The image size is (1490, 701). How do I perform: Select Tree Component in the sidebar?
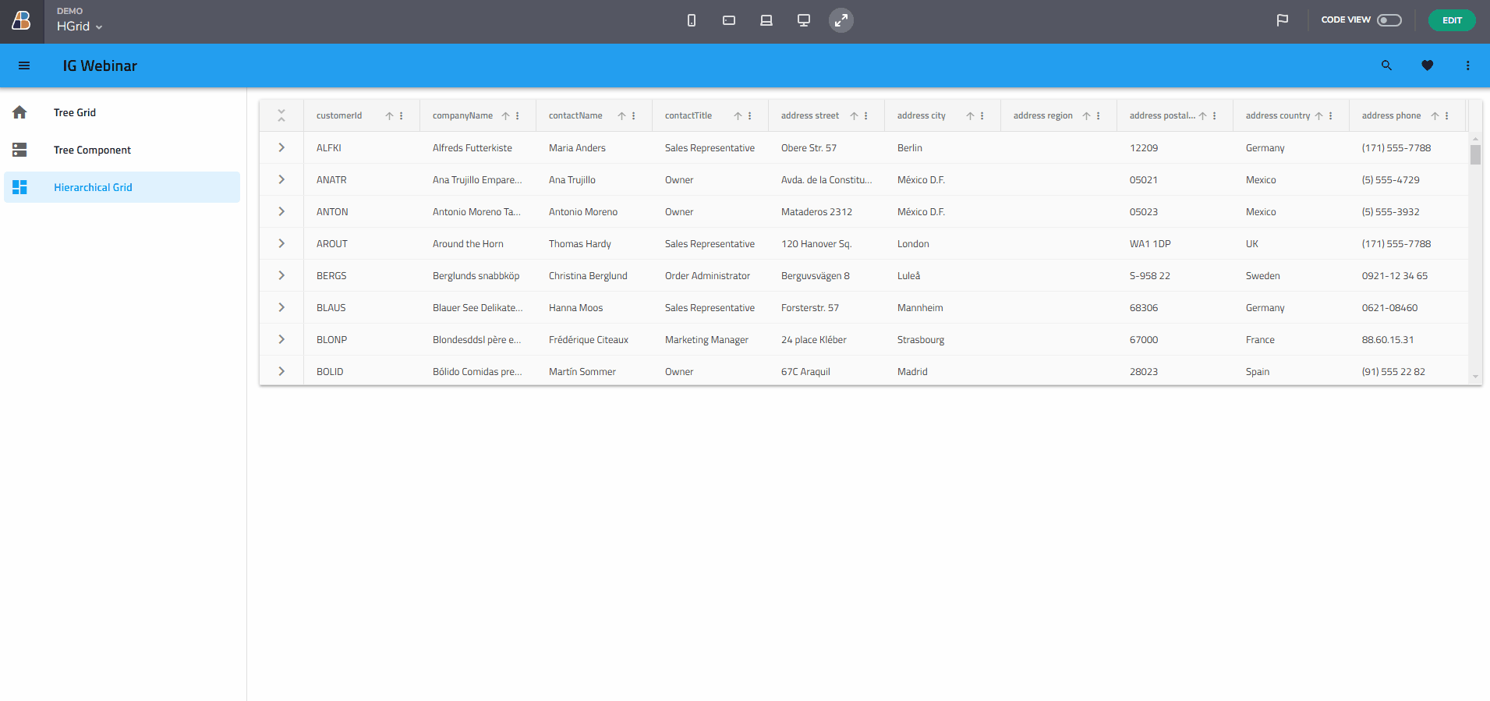click(92, 150)
